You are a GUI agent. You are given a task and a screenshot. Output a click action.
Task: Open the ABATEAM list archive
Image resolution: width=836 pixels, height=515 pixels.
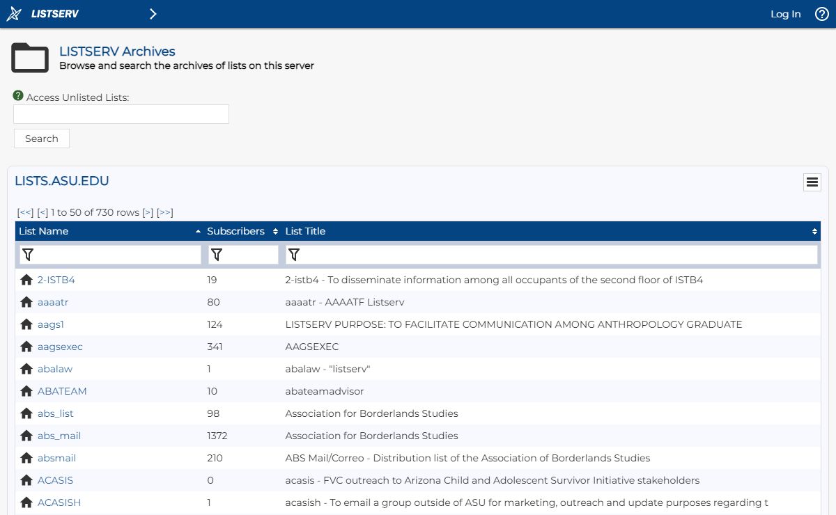point(62,391)
